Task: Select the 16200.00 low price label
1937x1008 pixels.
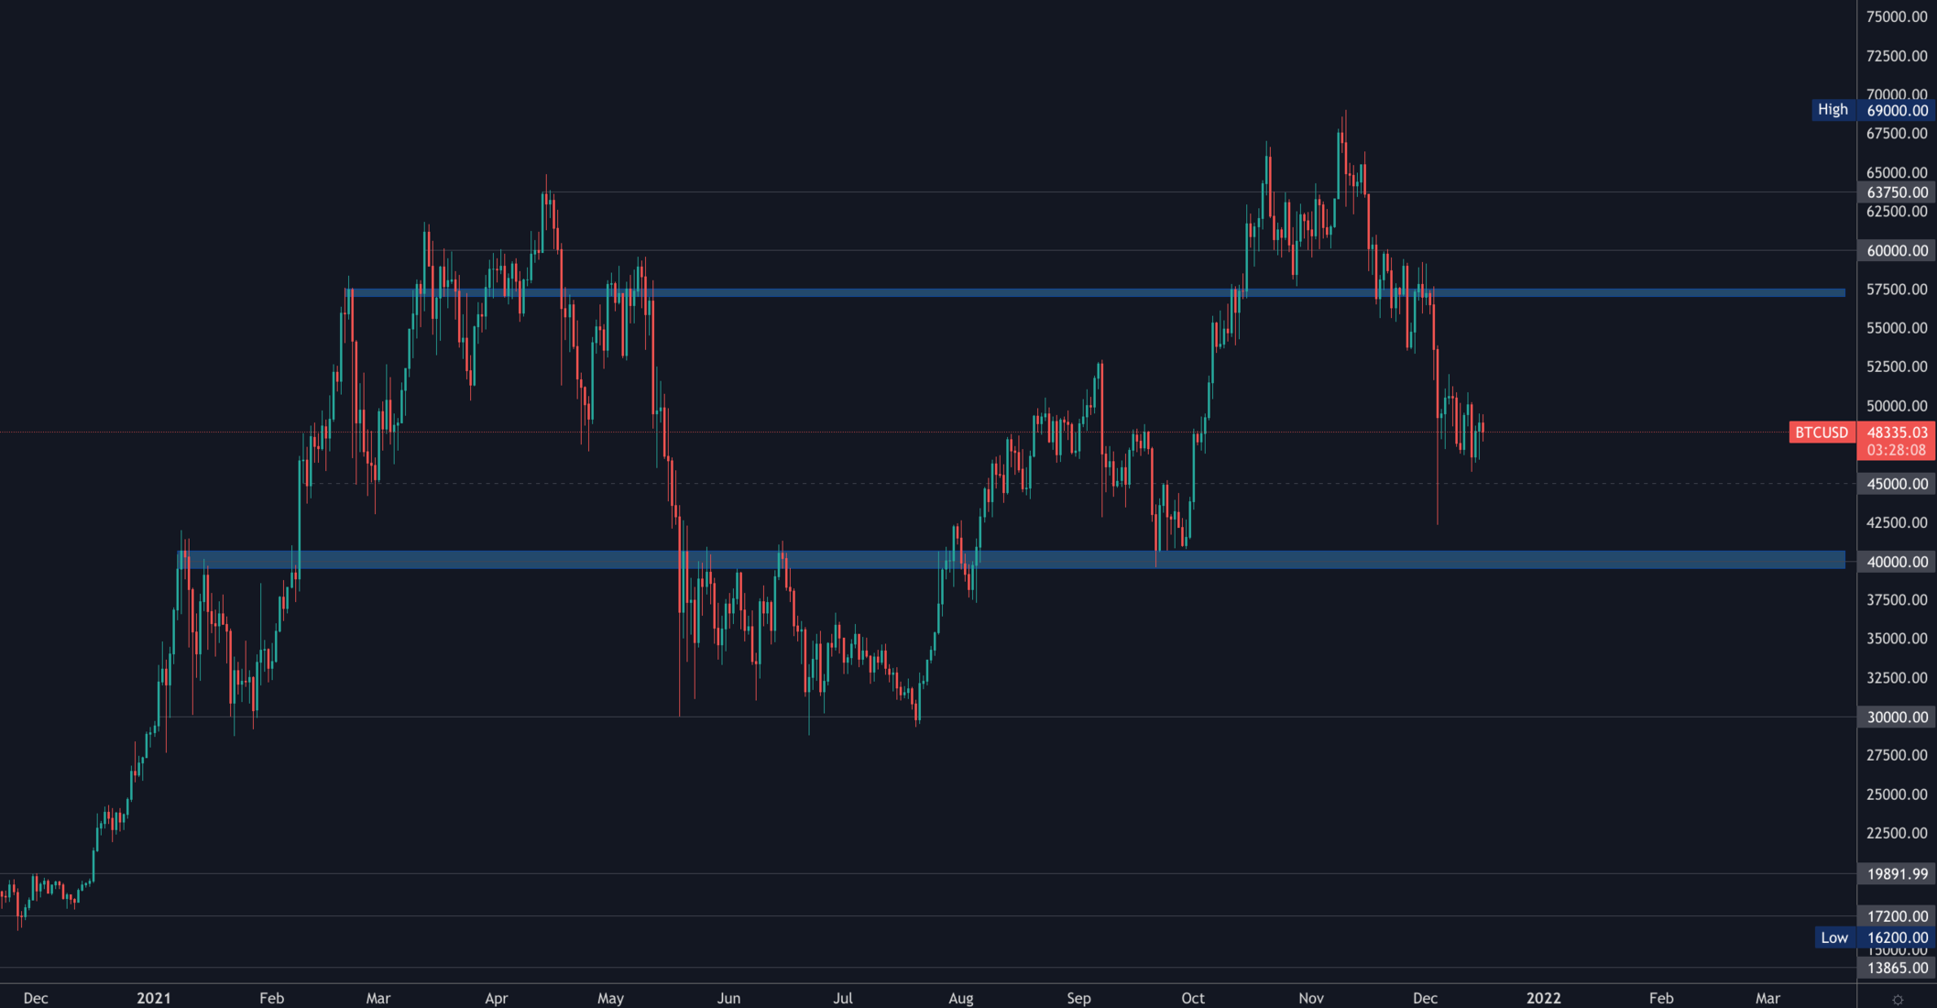Action: [x=1897, y=937]
